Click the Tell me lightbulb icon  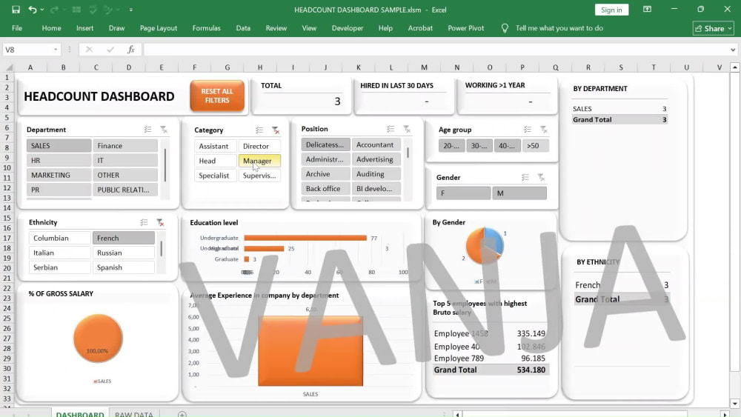pyautogui.click(x=505, y=28)
